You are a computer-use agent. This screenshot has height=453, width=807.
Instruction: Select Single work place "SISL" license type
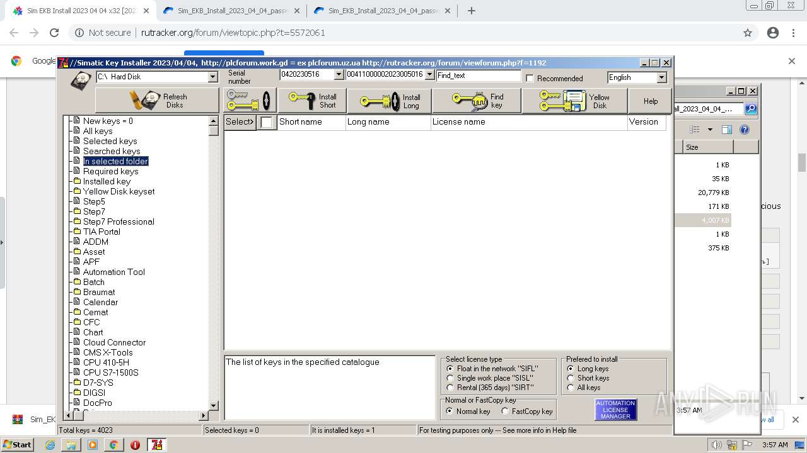pyautogui.click(x=450, y=378)
